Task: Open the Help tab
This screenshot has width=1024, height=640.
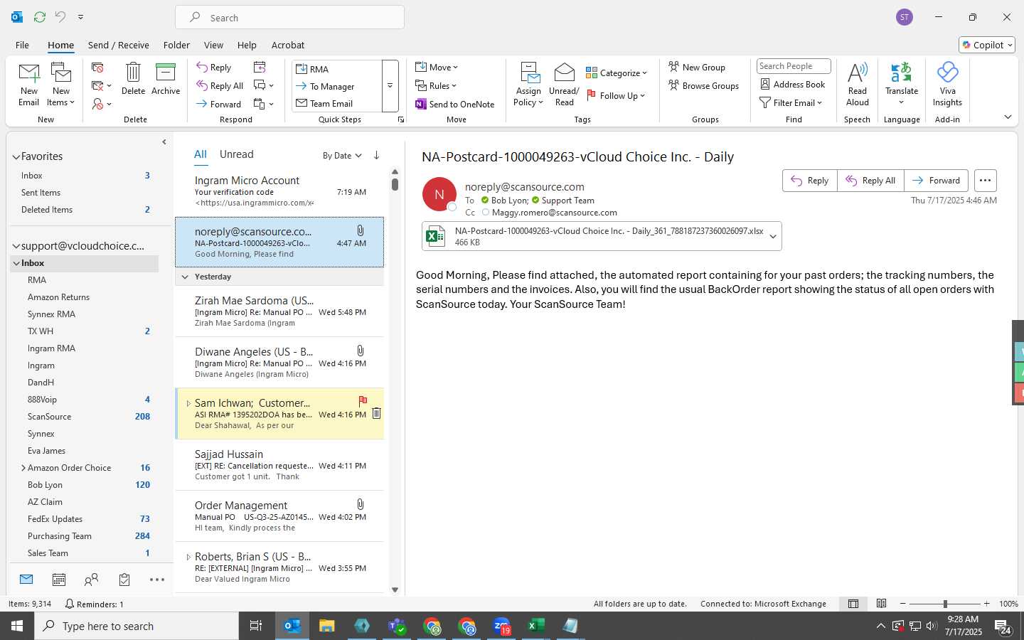Action: (x=247, y=45)
